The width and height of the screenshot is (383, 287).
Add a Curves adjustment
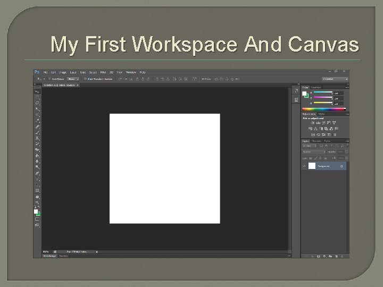[323, 123]
